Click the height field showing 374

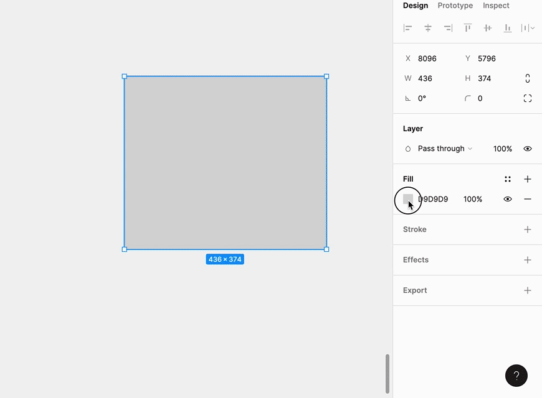pos(484,78)
